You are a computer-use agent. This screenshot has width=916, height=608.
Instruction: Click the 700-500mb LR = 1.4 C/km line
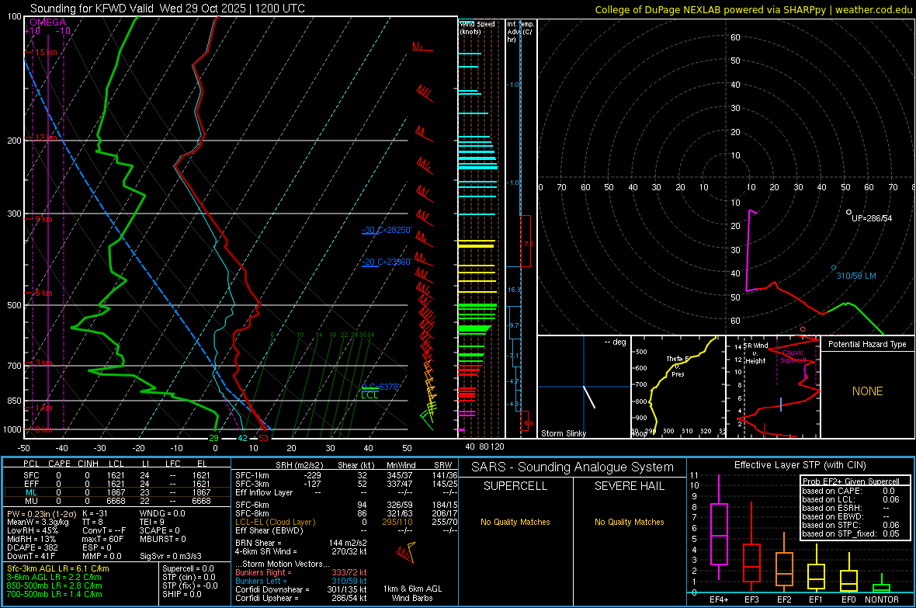coord(54,594)
